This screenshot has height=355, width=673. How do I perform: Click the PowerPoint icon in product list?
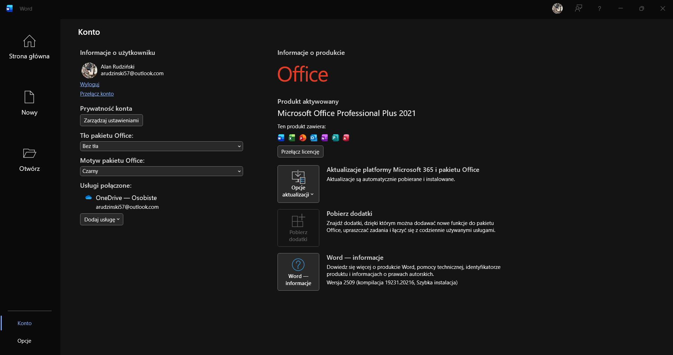[302, 138]
